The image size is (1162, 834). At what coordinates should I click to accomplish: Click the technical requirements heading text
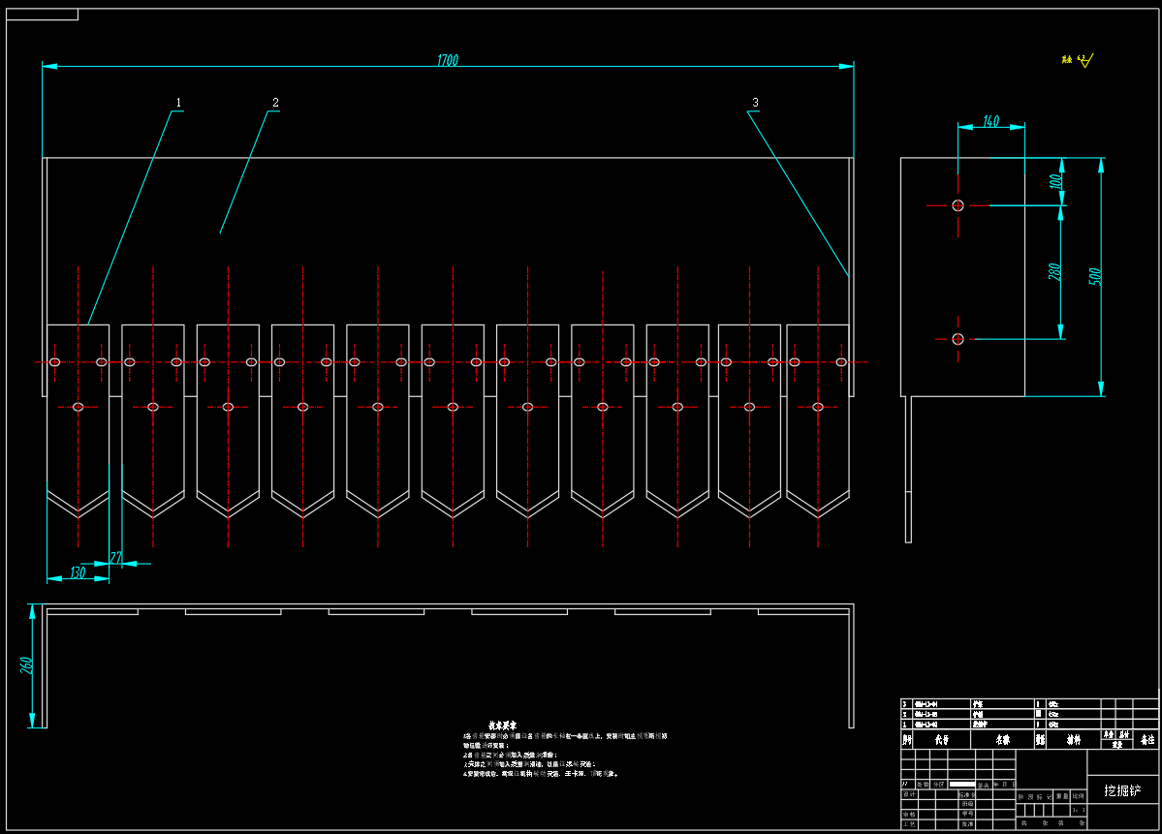502,725
